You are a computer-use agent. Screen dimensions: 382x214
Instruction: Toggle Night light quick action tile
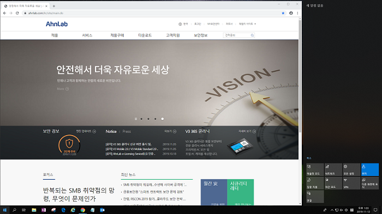[333, 183]
